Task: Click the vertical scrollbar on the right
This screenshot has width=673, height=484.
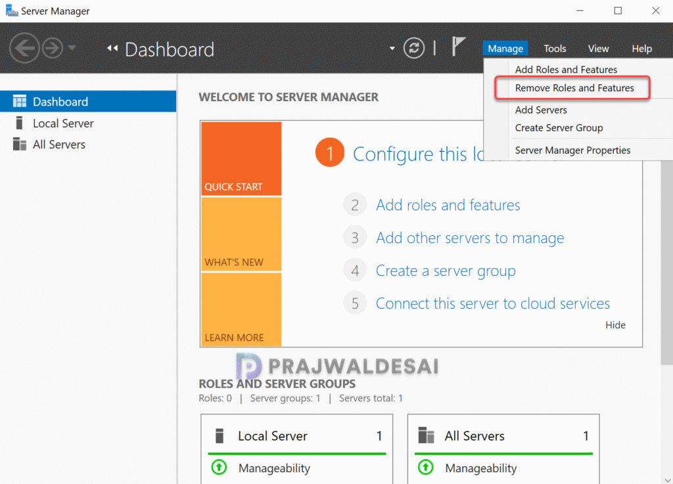Action: coord(667,261)
